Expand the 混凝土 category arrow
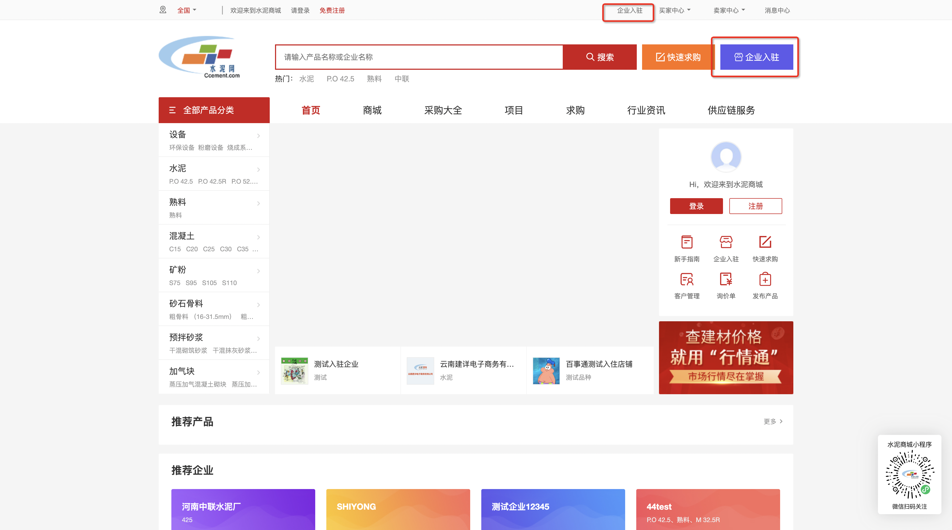The image size is (952, 530). click(x=258, y=237)
